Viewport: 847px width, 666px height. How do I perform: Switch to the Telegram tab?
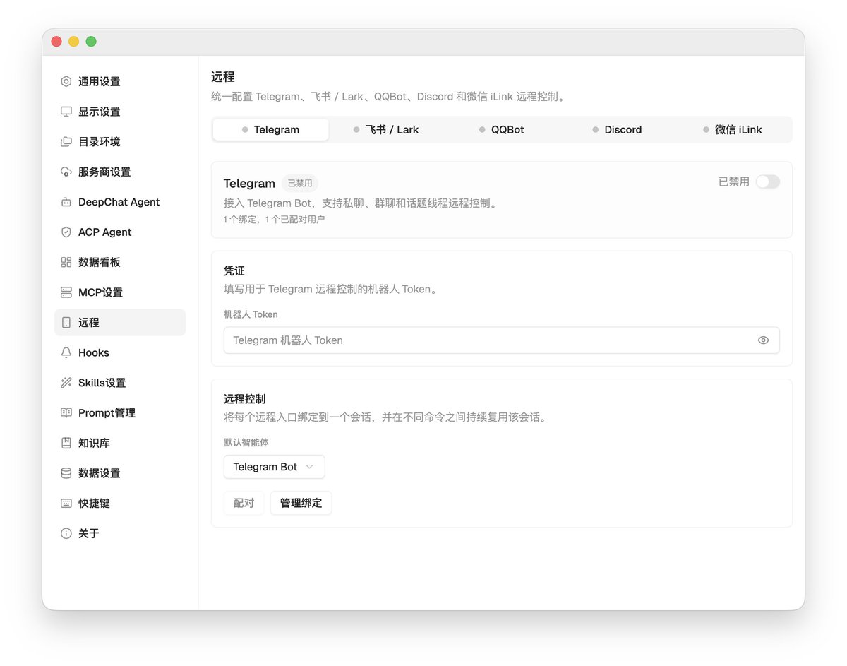tap(270, 129)
